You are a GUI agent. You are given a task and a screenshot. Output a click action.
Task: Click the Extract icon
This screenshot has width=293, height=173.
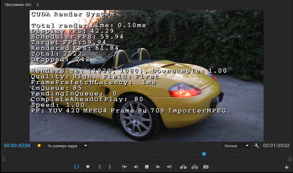click(194, 167)
